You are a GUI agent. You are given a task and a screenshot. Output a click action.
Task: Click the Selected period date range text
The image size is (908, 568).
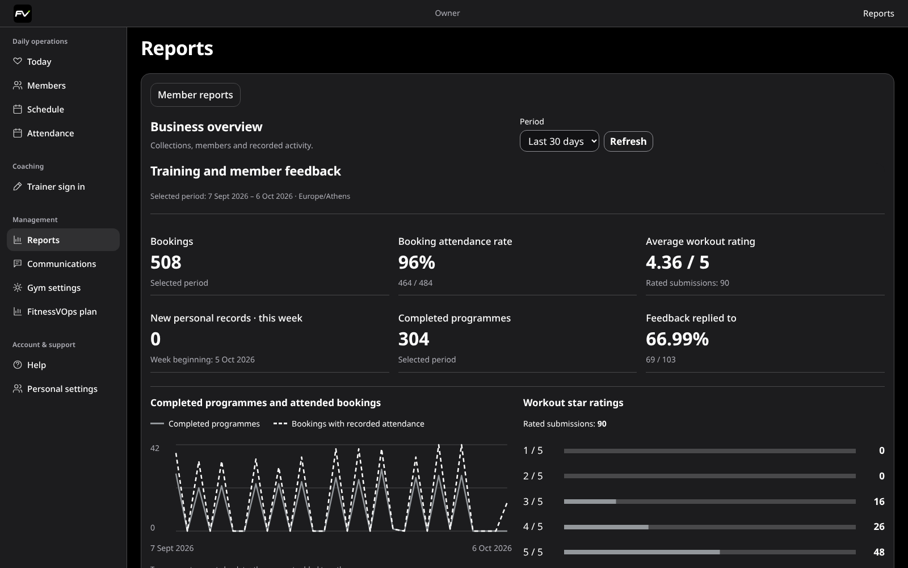click(x=250, y=196)
